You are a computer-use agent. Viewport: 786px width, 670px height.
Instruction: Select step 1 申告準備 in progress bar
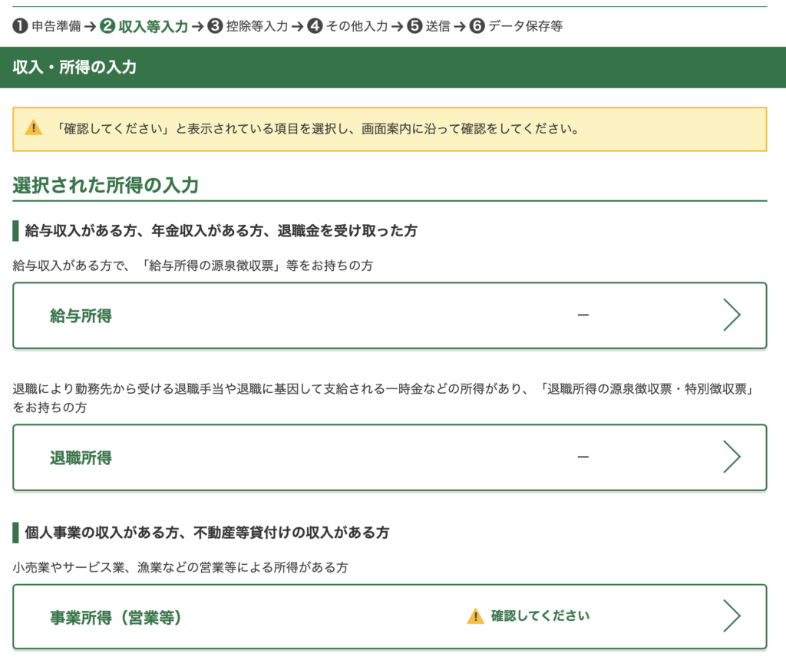[x=47, y=26]
